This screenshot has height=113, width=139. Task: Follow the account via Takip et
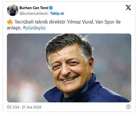coord(57,14)
